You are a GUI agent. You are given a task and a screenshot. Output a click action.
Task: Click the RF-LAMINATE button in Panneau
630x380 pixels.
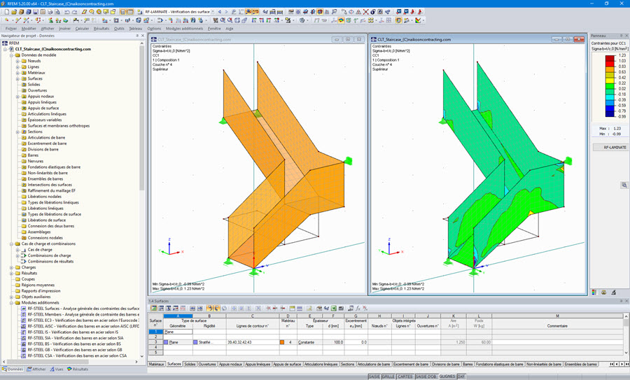pos(610,148)
